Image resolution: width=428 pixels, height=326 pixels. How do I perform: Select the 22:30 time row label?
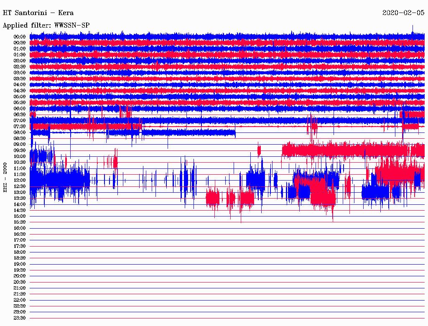click(x=20, y=306)
